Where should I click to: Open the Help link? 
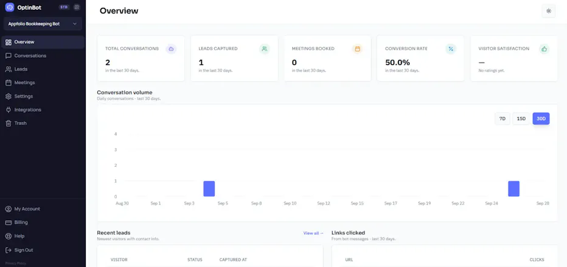[x=43, y=236]
